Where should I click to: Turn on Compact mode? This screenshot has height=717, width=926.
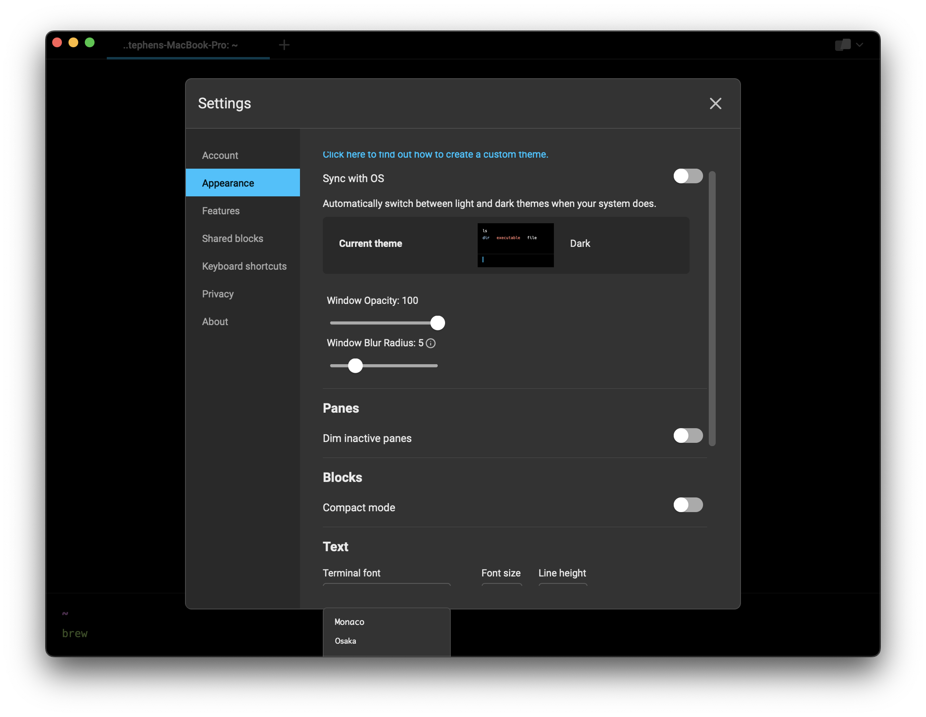click(x=688, y=505)
